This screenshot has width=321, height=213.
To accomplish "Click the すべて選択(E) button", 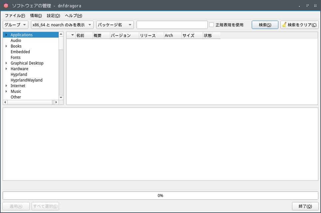I will (45, 206).
